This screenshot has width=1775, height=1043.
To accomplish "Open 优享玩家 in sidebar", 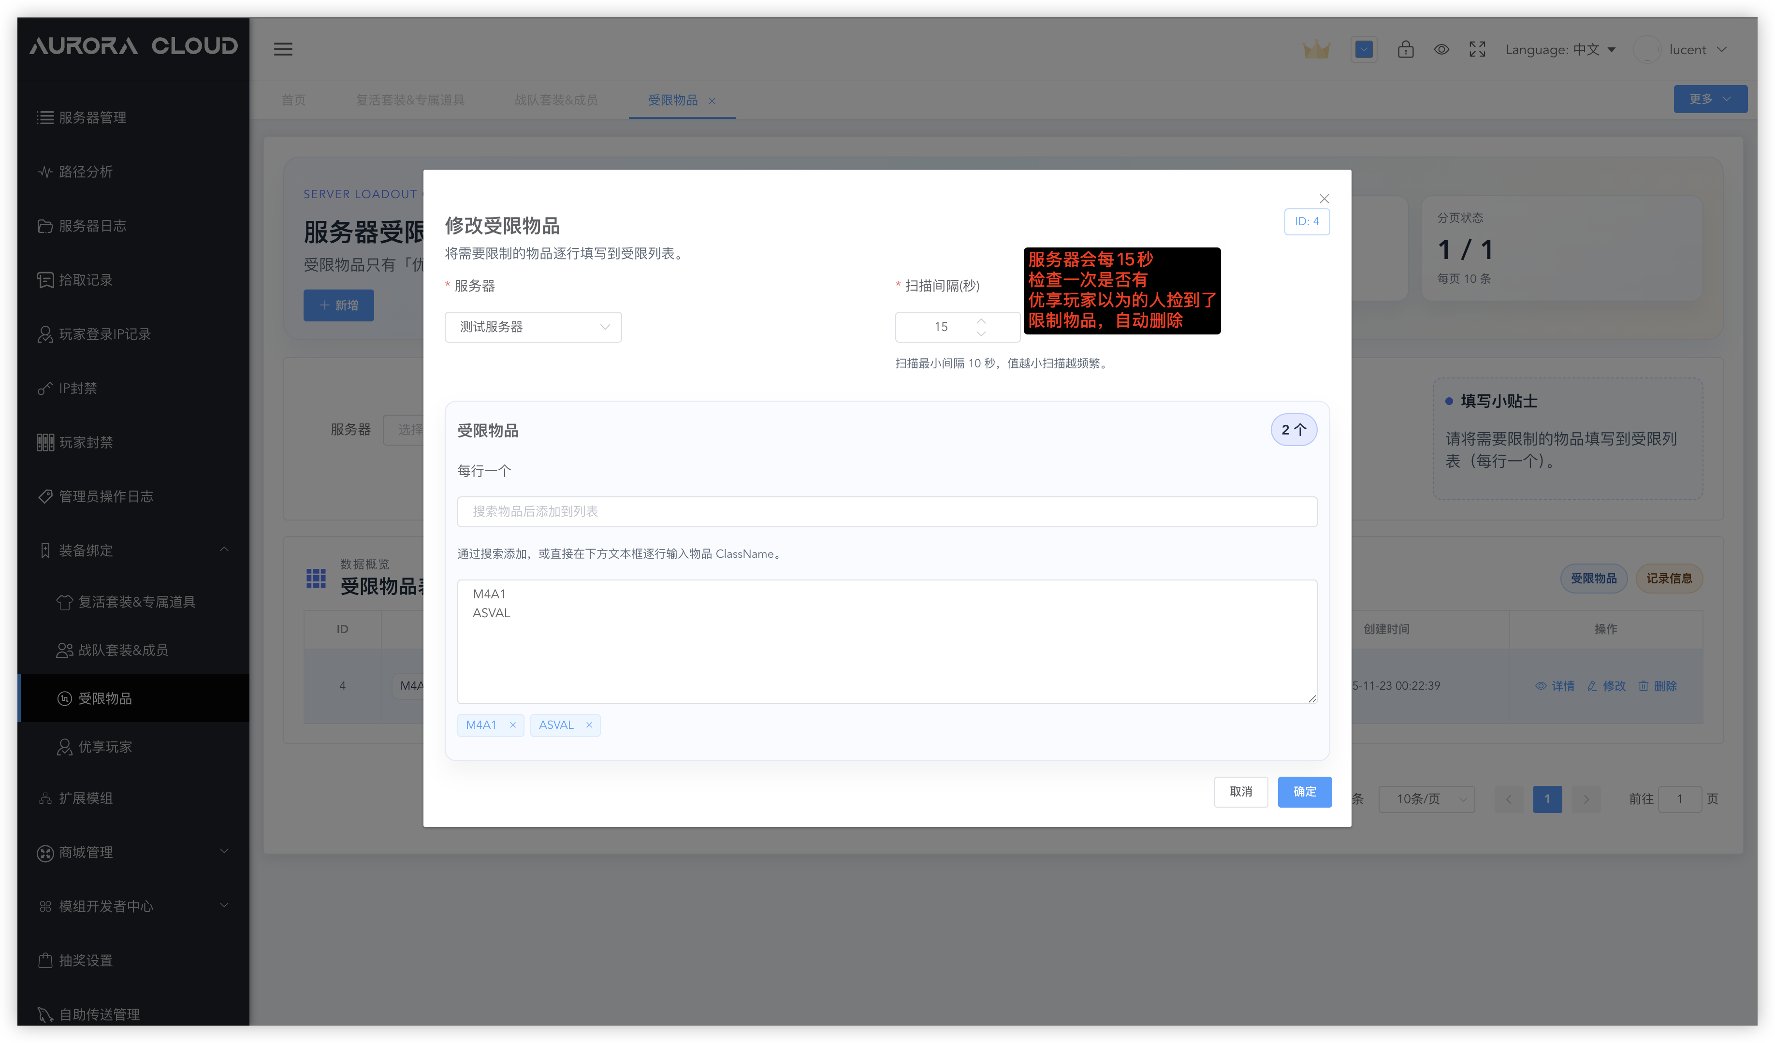I will (x=105, y=747).
